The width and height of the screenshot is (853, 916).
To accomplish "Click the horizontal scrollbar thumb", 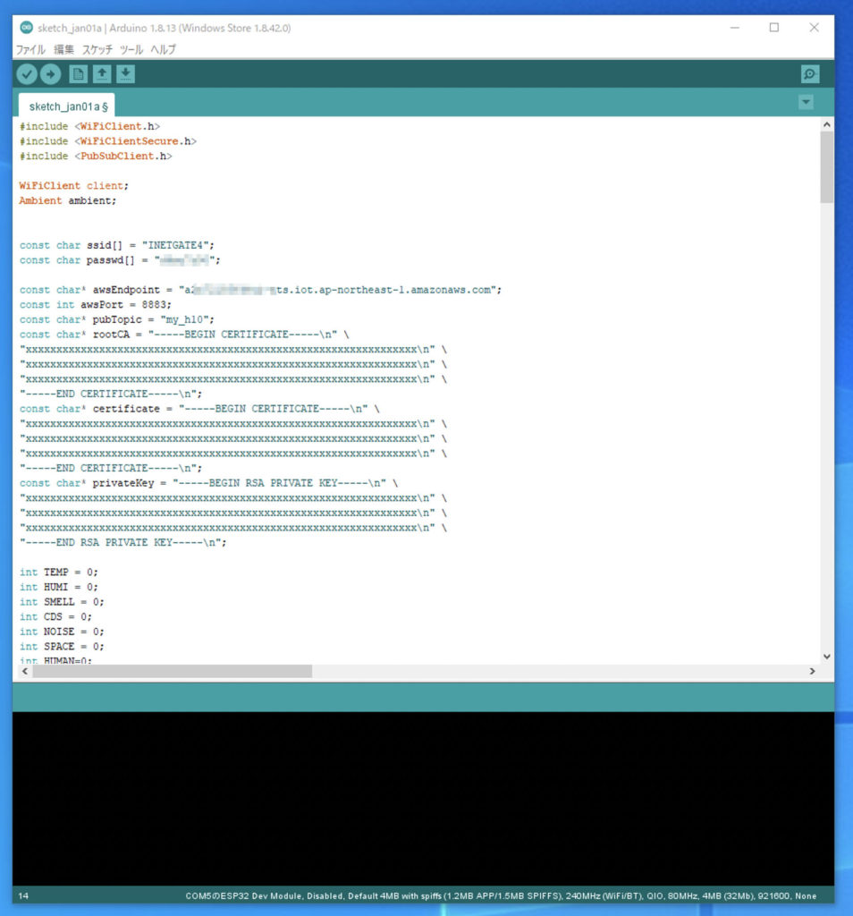I will pyautogui.click(x=165, y=671).
